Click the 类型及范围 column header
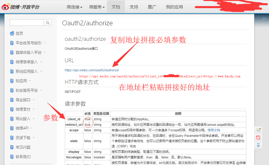The image size is (269, 165). (x=101, y=114)
